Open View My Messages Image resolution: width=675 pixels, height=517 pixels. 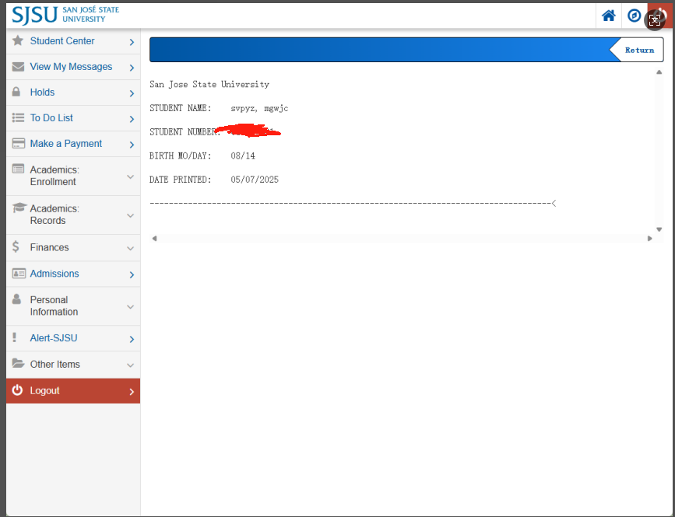71,67
